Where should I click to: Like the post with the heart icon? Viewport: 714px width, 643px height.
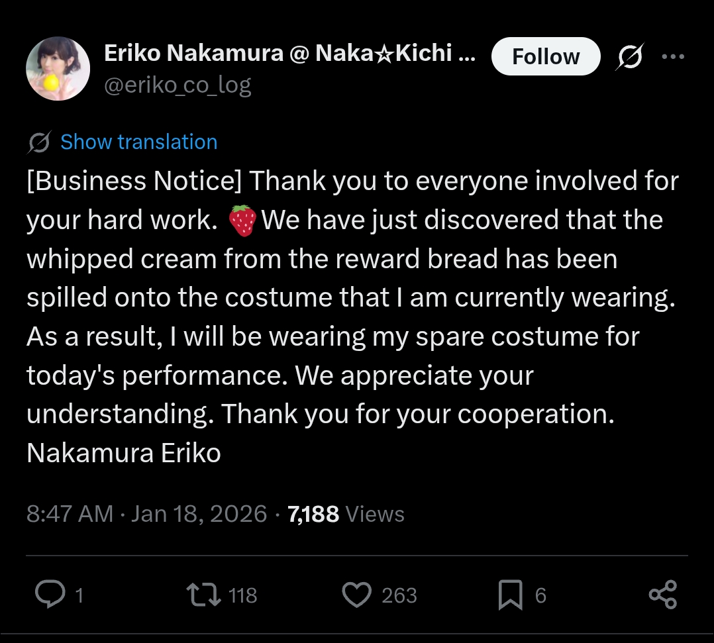(356, 595)
